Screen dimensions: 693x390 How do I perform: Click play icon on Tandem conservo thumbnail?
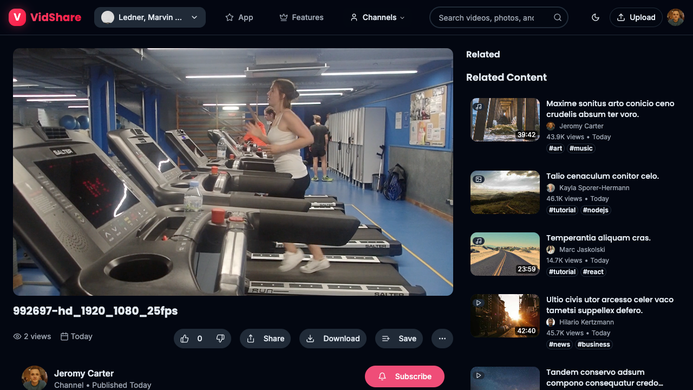[x=479, y=375]
